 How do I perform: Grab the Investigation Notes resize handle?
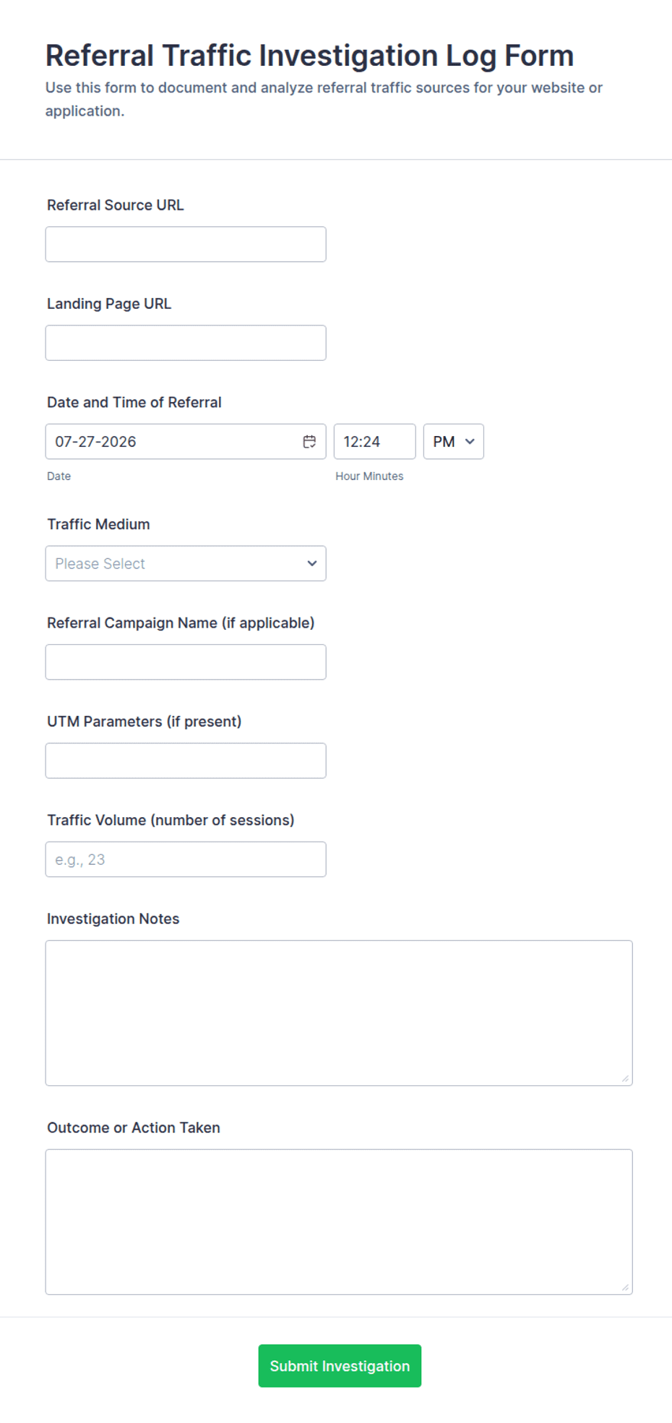[x=625, y=1078]
